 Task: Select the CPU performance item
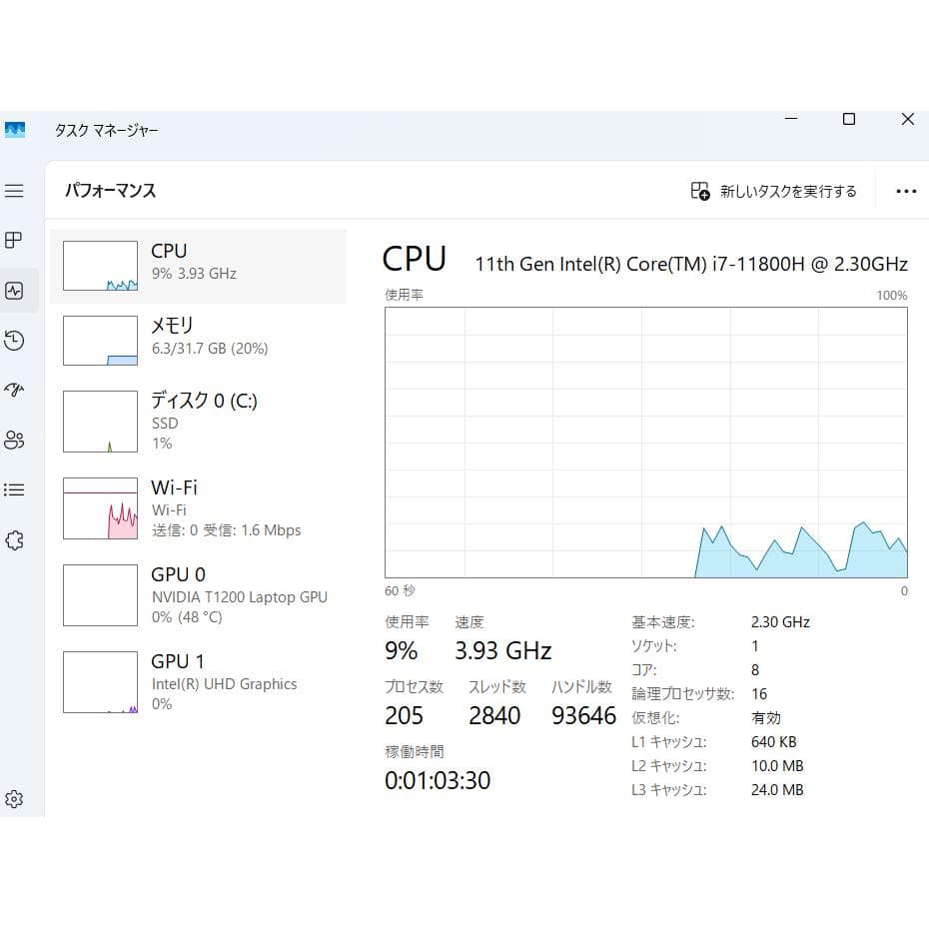coord(199,266)
